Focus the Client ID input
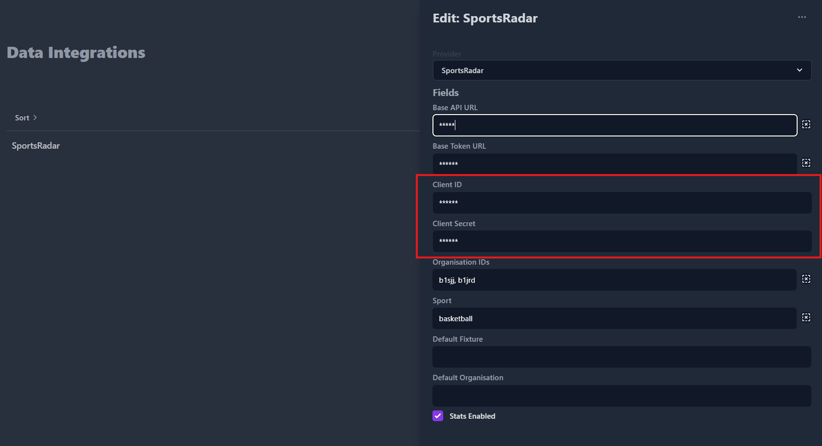 click(x=622, y=202)
